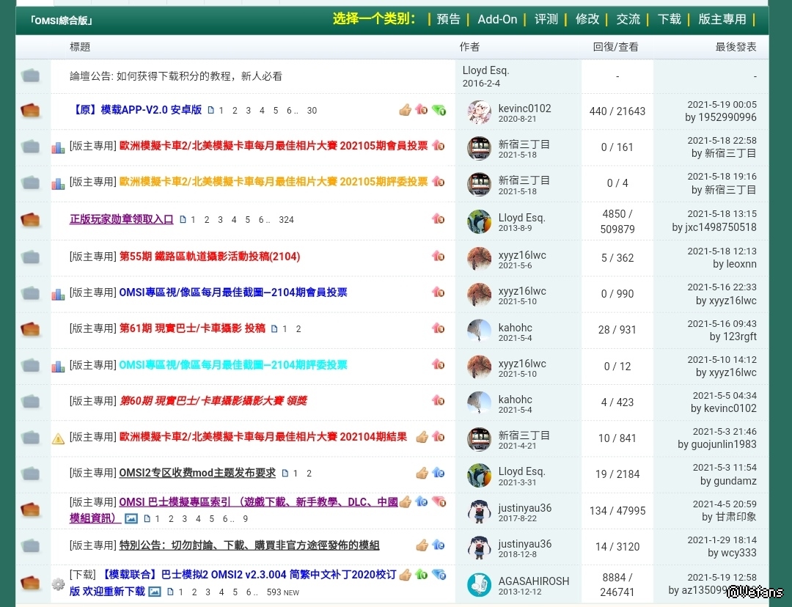Screen dimensions: 792x607
Task: Select the Add-On category tab
Action: (x=497, y=19)
